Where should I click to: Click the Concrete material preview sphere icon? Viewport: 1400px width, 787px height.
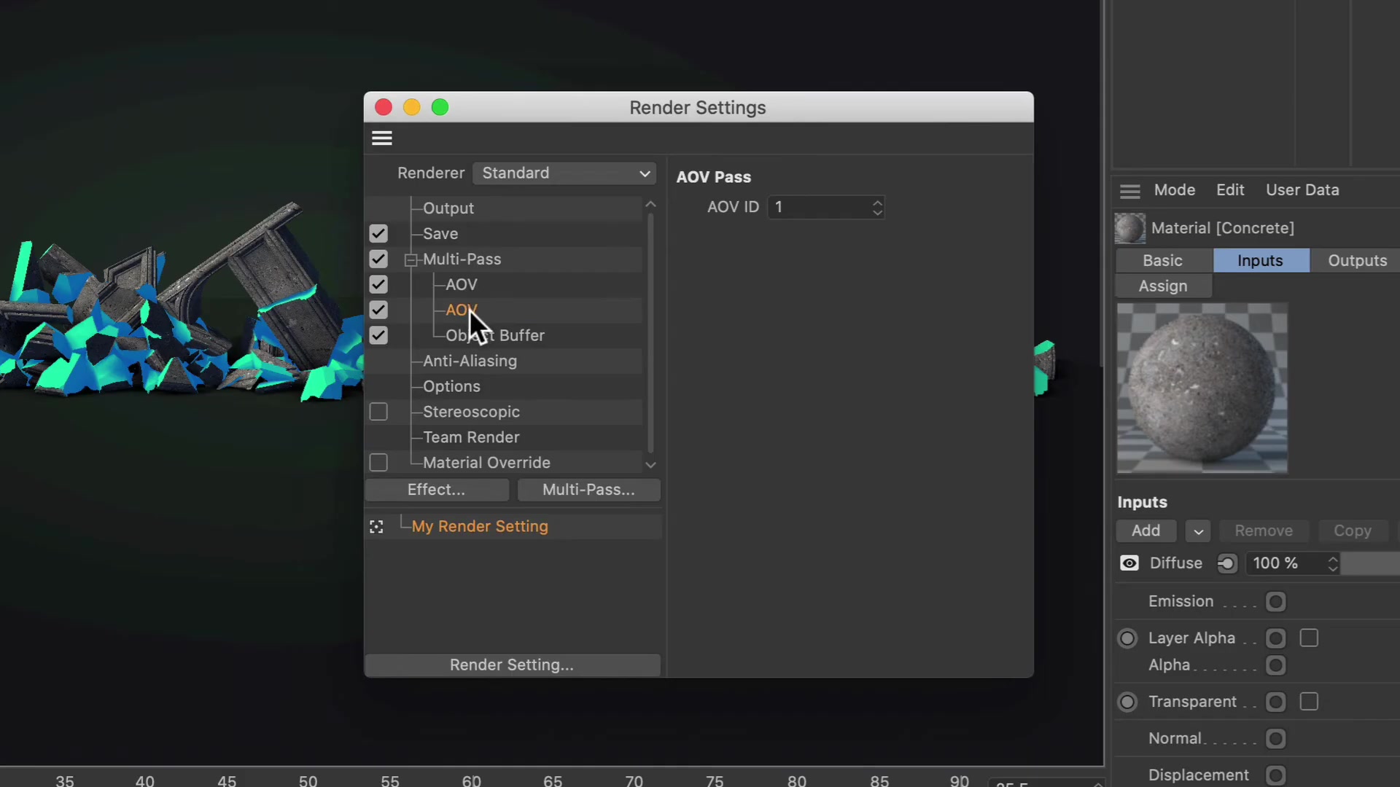click(1129, 228)
